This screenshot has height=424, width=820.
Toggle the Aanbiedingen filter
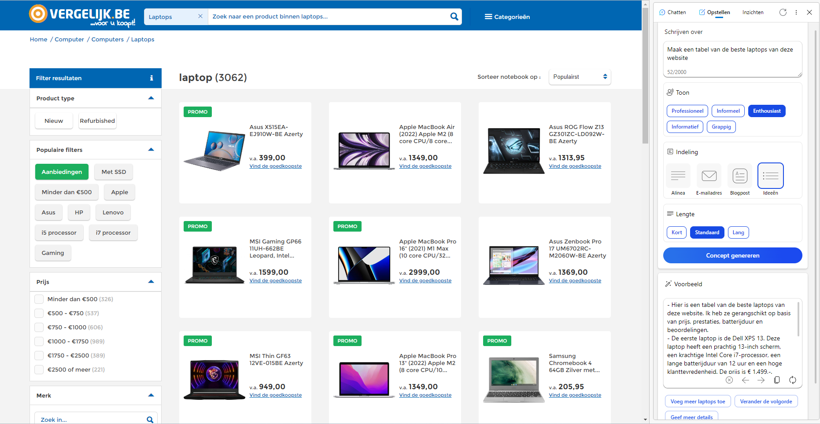click(62, 172)
